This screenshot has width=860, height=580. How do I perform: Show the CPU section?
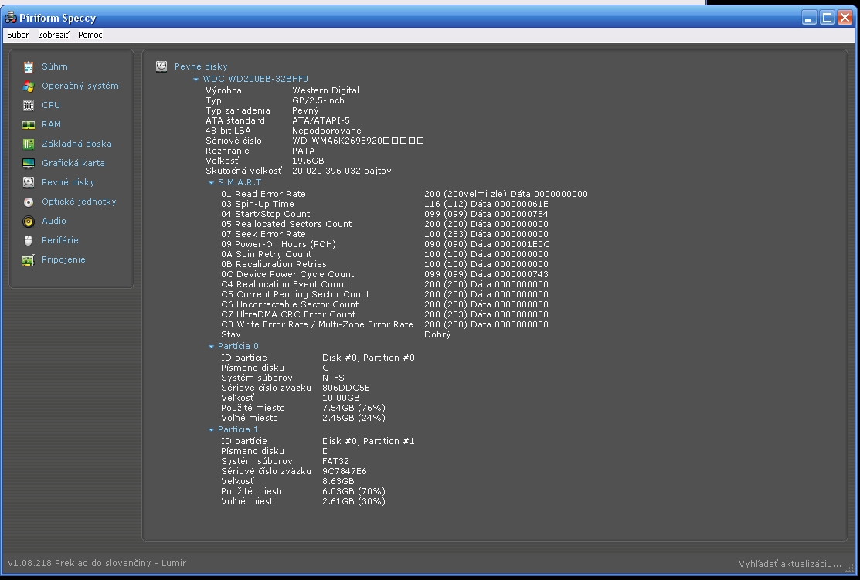pos(51,105)
